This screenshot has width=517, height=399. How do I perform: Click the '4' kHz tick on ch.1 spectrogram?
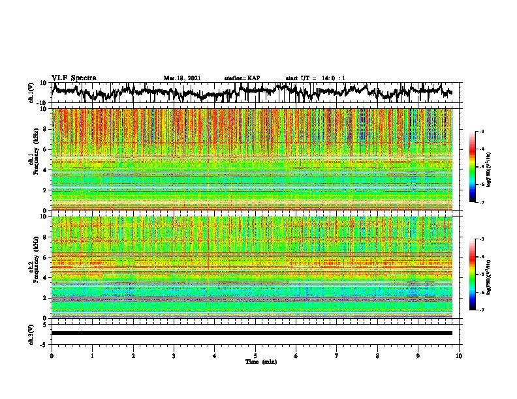[46, 170]
